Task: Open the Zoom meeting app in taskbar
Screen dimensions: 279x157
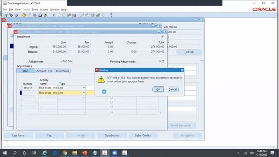Action: tap(115, 153)
